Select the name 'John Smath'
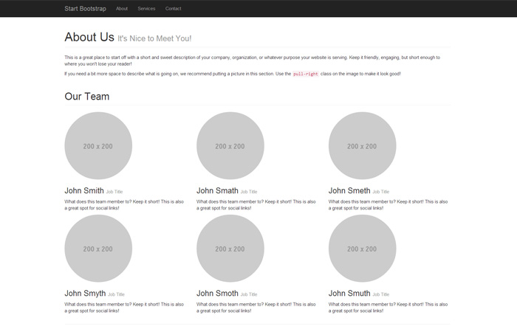Image resolution: width=517 pixels, height=332 pixels. (217, 190)
